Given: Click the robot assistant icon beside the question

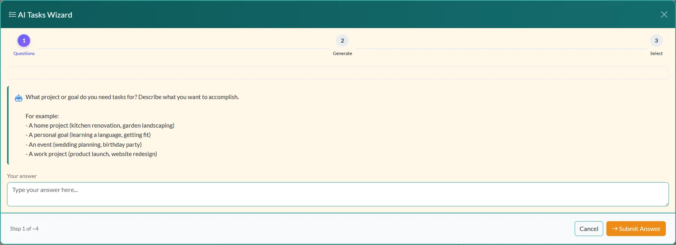Looking at the screenshot, I should coord(18,98).
